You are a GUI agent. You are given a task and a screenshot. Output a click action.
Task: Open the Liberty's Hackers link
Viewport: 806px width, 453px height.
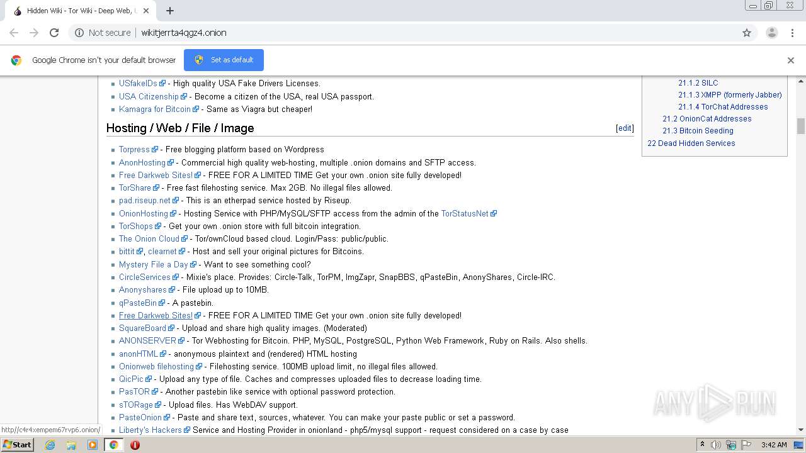pyautogui.click(x=150, y=430)
